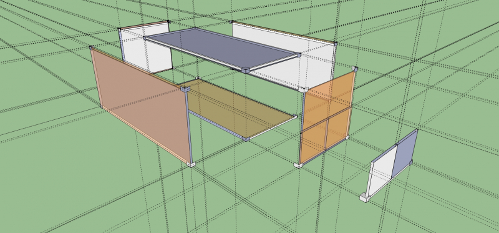Click white connector cube under detached panel

pos(364,197)
